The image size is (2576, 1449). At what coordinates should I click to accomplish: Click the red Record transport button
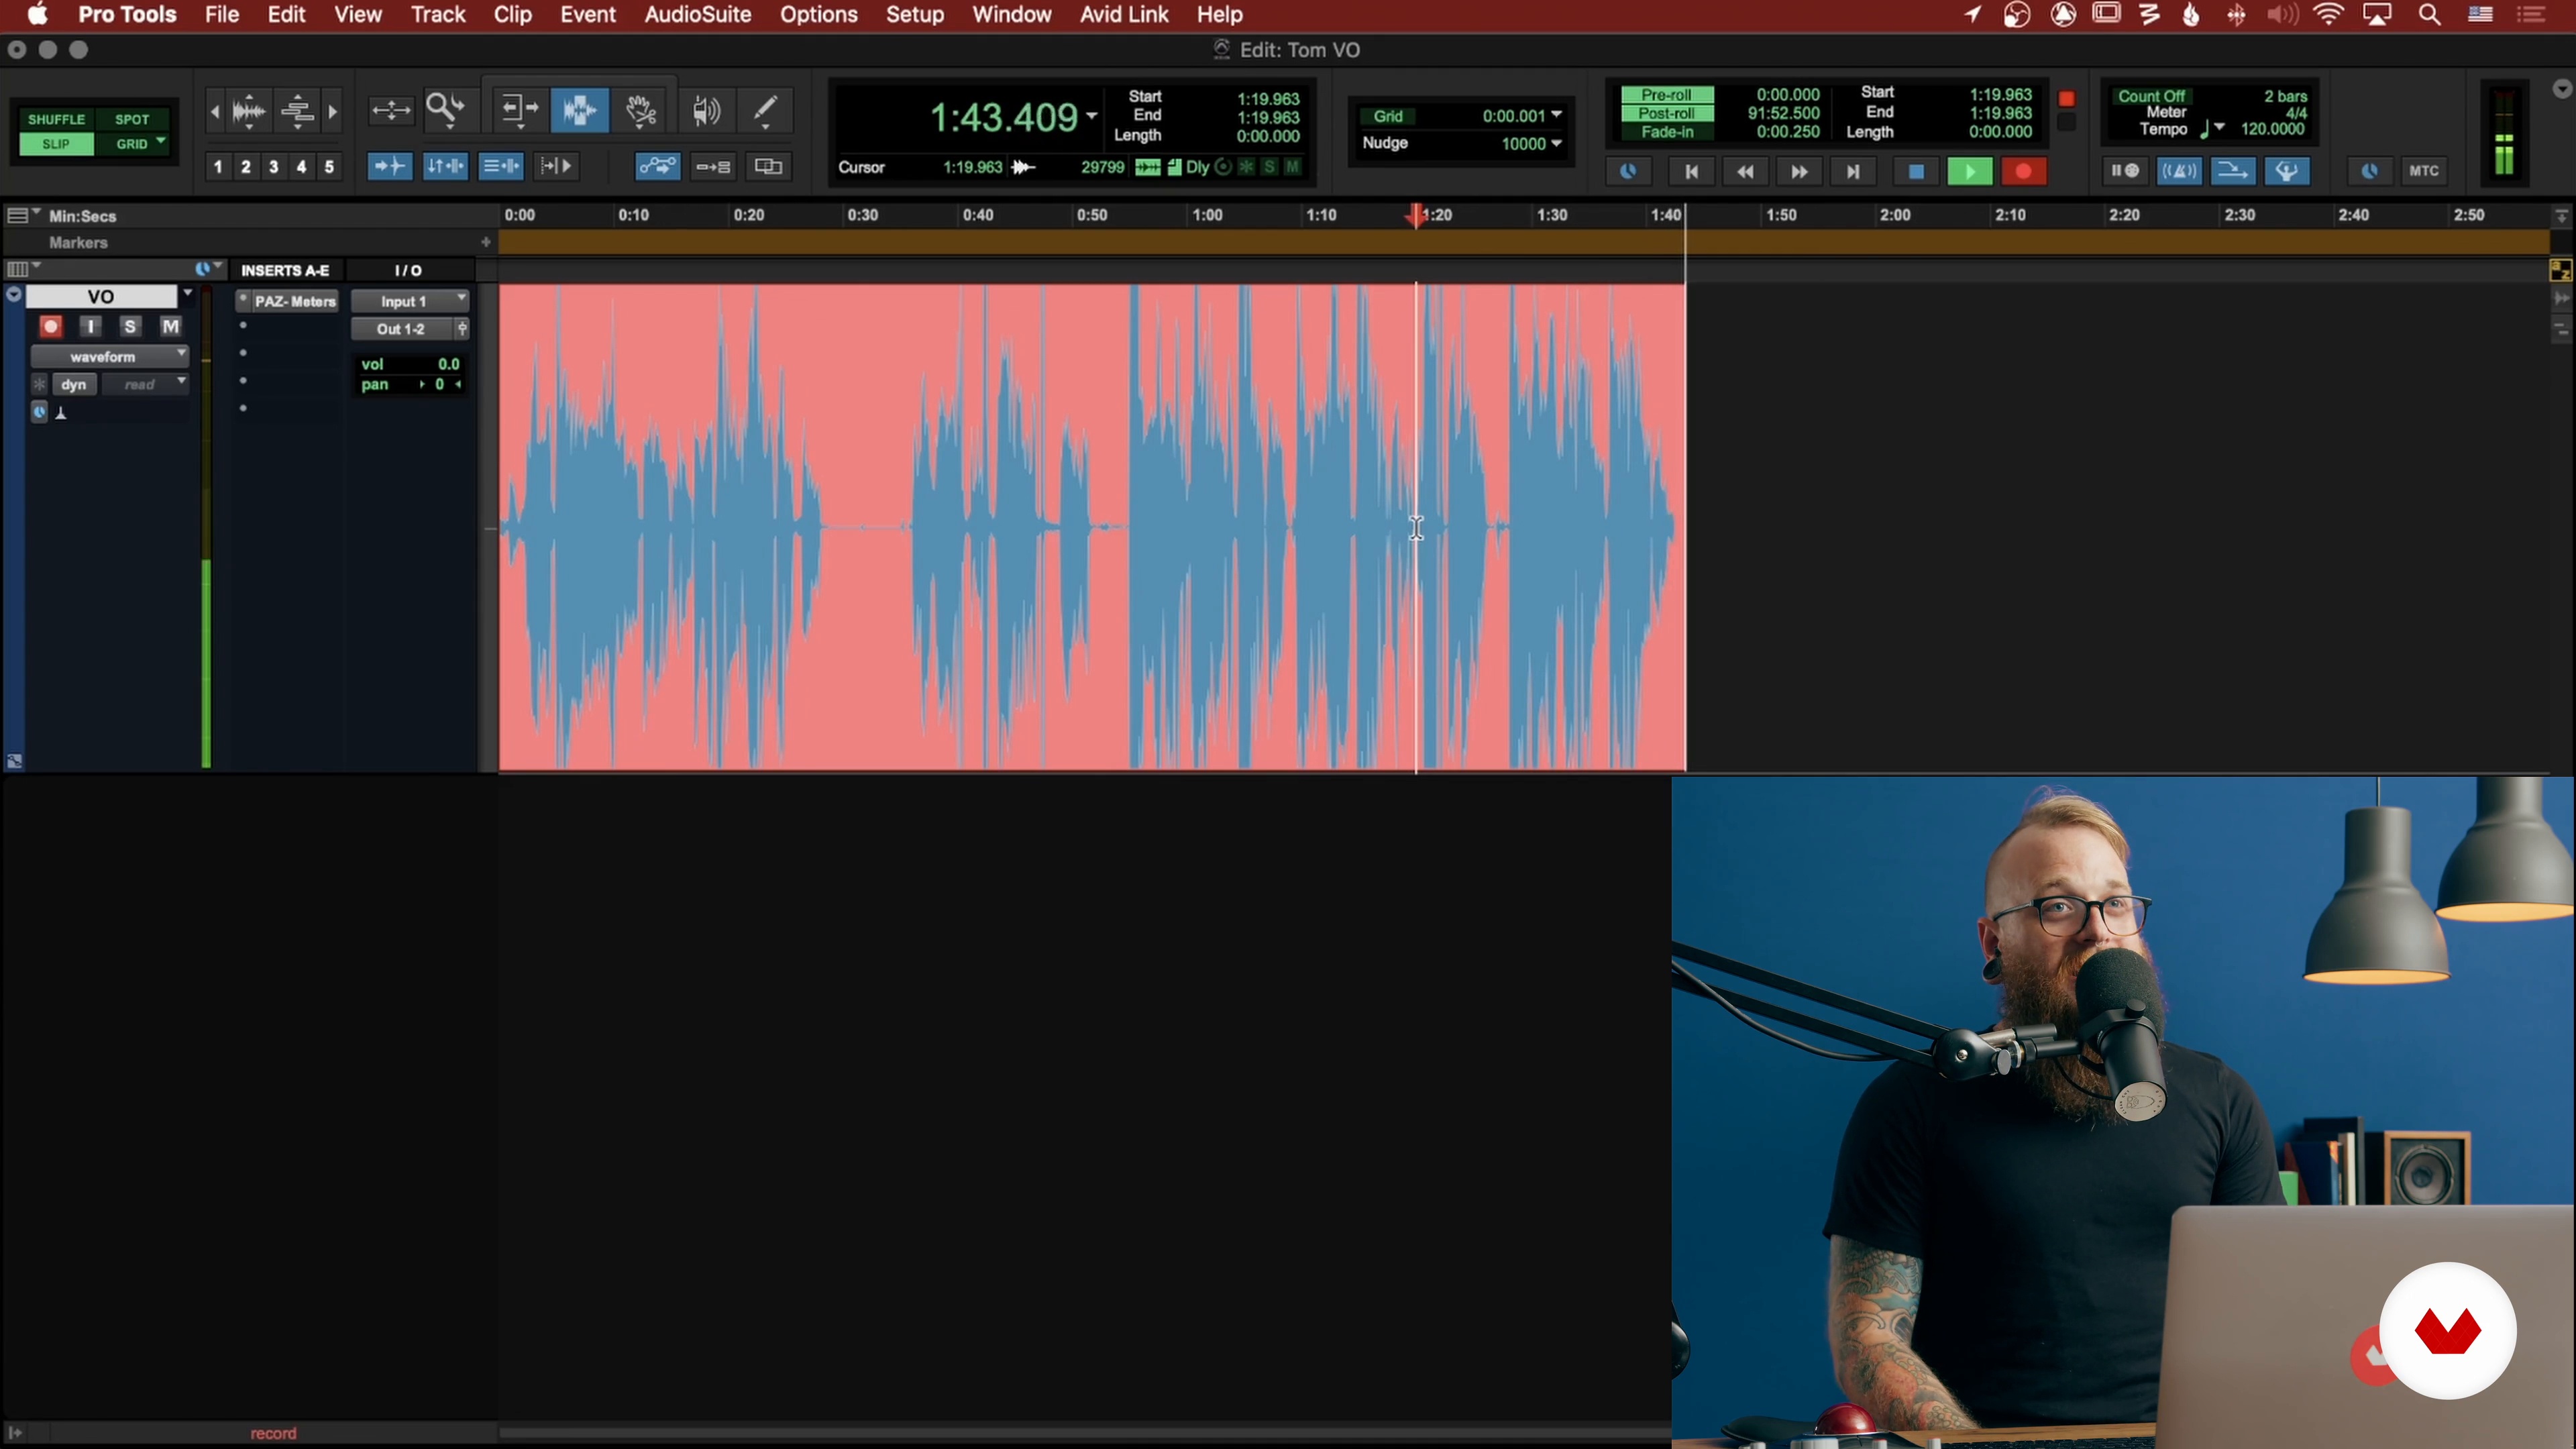[x=2024, y=172]
